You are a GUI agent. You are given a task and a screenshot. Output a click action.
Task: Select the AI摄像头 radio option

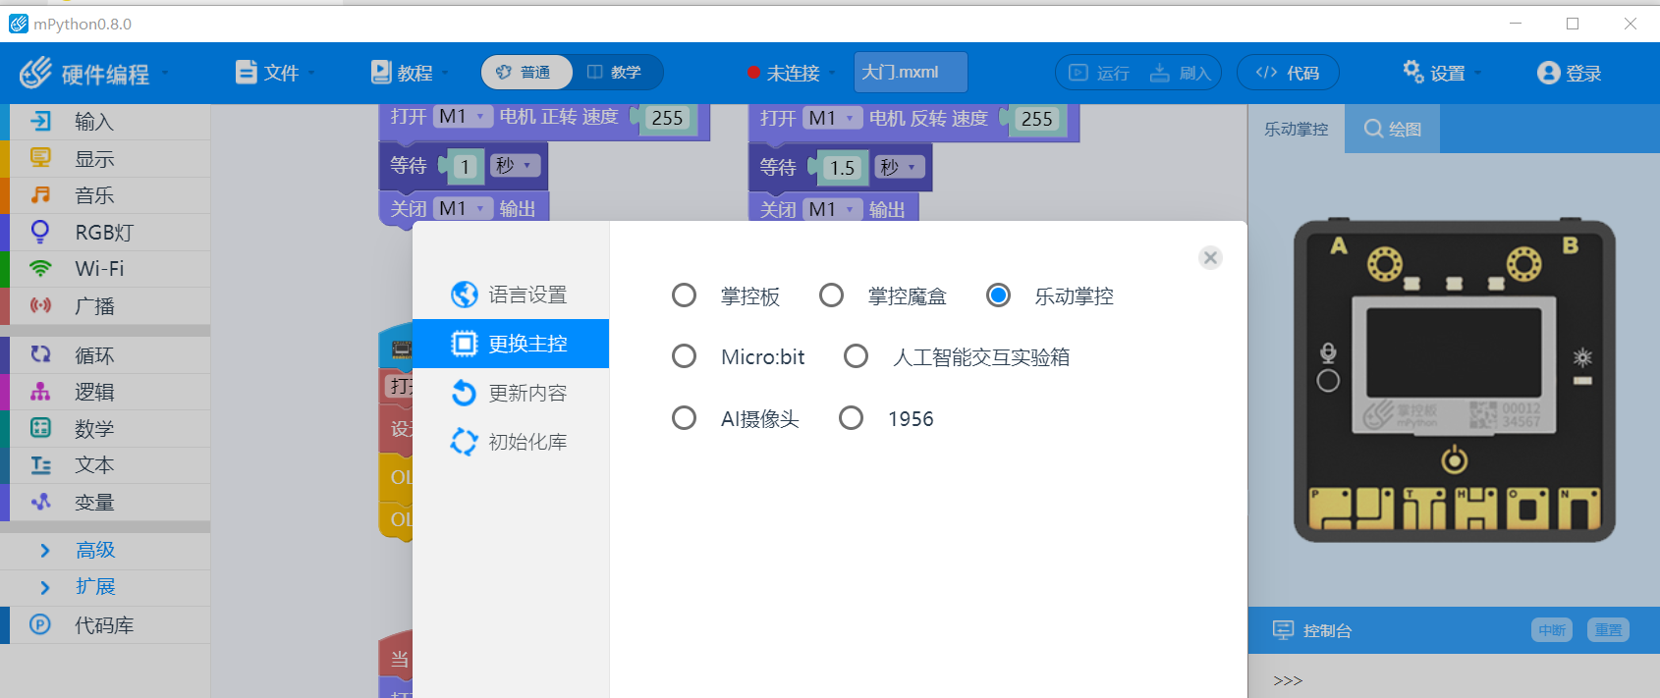pyautogui.click(x=684, y=418)
